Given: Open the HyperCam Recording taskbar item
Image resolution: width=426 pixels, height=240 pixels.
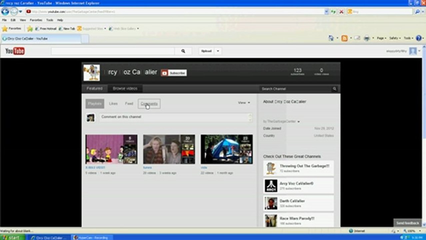Looking at the screenshot, I should (93, 237).
